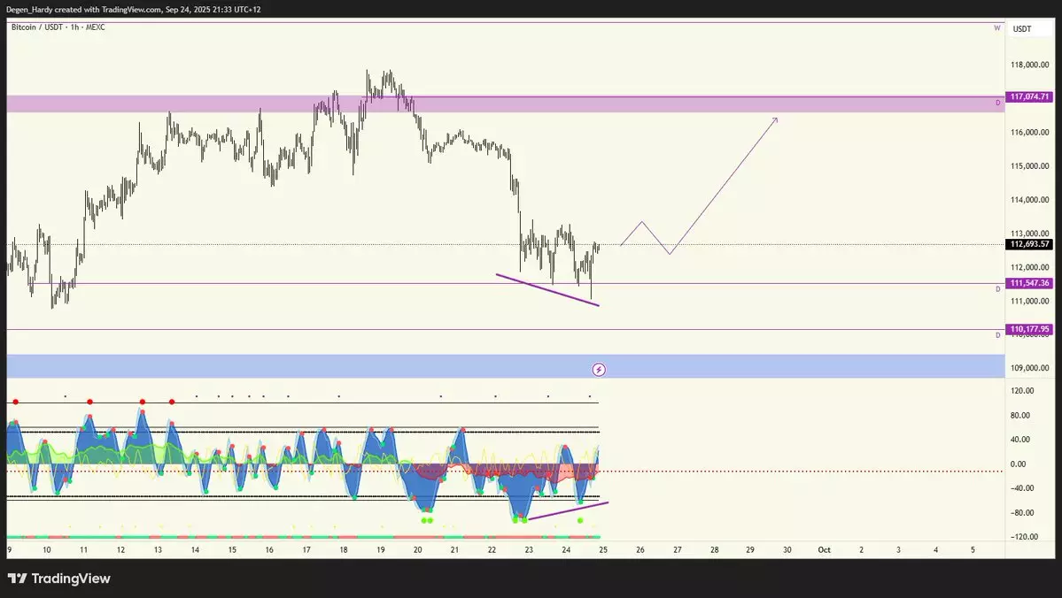Select the 117,074.71 price label
The image size is (1062, 598).
click(x=1029, y=96)
